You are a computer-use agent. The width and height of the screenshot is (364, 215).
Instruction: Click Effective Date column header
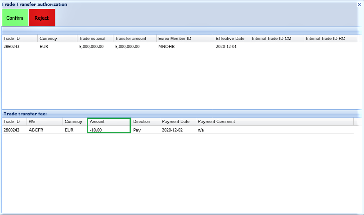tap(231, 39)
